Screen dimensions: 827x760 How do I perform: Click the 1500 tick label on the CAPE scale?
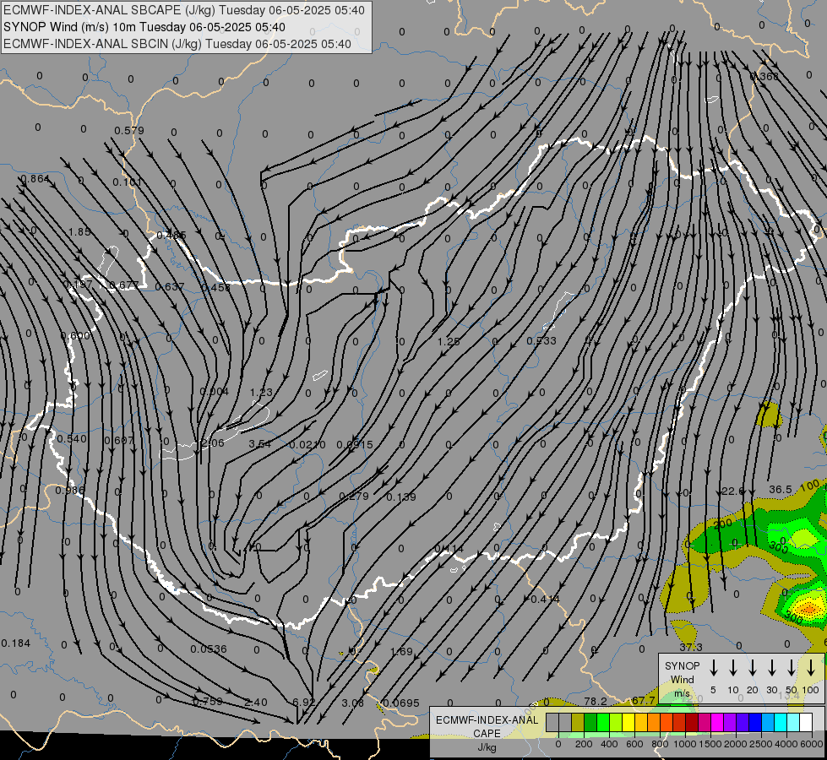[x=710, y=744]
